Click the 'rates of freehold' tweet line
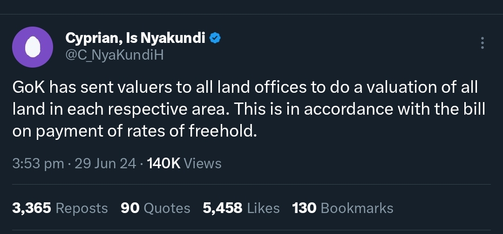This screenshot has width=503, height=234. click(134, 131)
